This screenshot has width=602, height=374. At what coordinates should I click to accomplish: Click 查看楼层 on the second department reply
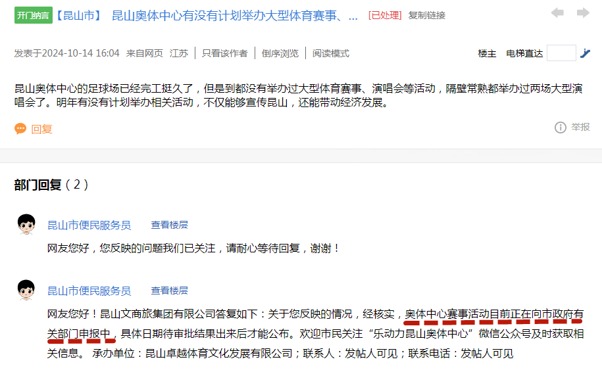(169, 291)
